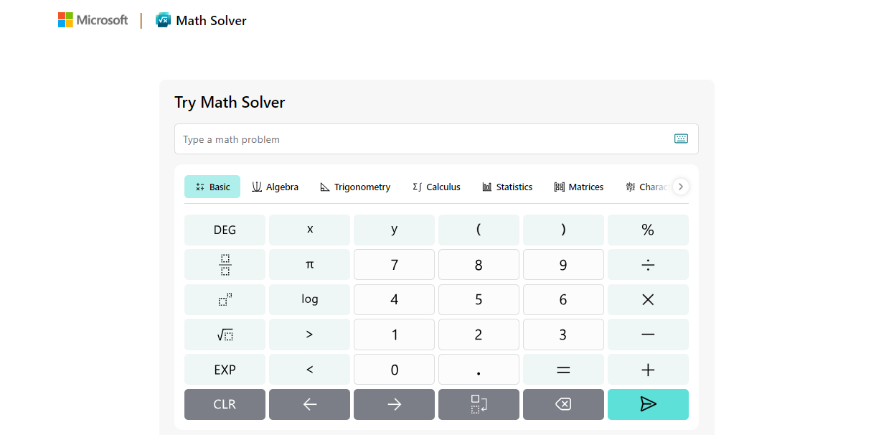
Task: Click the backspace delete icon
Action: [x=563, y=404]
